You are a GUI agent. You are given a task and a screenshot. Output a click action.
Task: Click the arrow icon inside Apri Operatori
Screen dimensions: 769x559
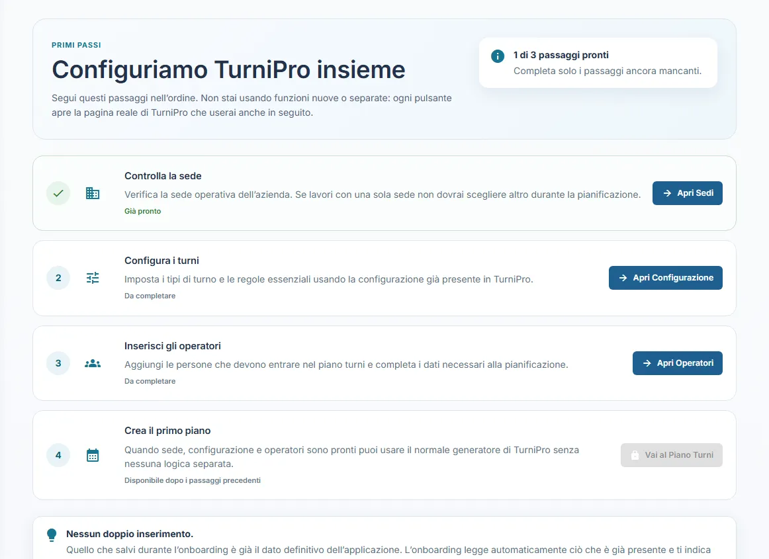pos(647,363)
